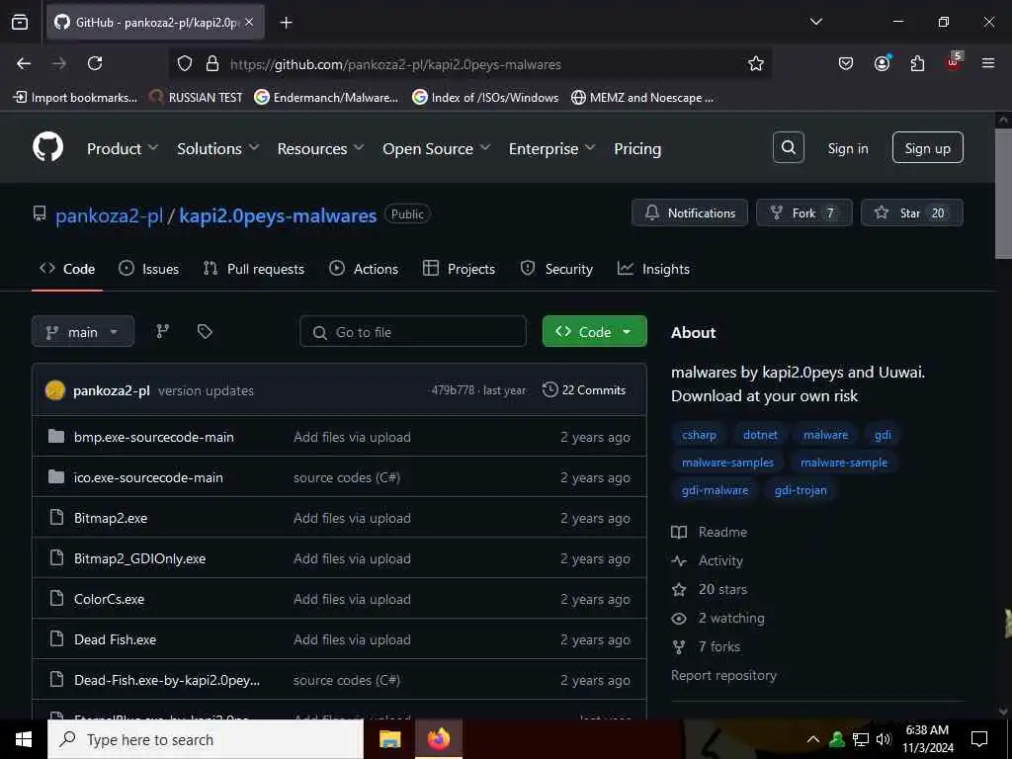The width and height of the screenshot is (1012, 759).
Task: Open the ico.exe-sourcecode-main folder
Action: (148, 477)
